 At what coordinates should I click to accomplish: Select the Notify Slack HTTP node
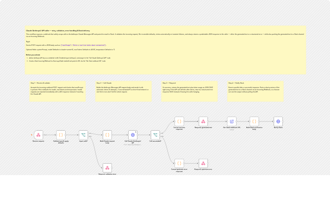point(278,121)
